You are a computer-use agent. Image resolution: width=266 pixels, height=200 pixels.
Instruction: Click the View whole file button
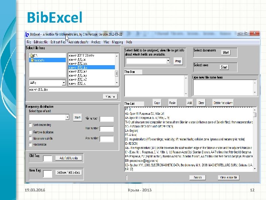[229, 177]
